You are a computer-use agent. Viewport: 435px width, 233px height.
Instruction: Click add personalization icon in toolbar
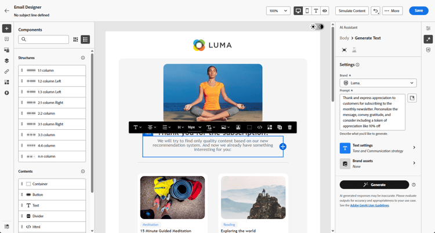tap(238, 128)
